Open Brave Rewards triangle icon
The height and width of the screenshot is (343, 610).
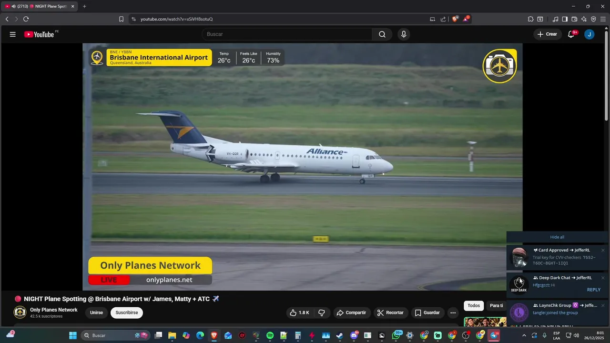pyautogui.click(x=466, y=19)
